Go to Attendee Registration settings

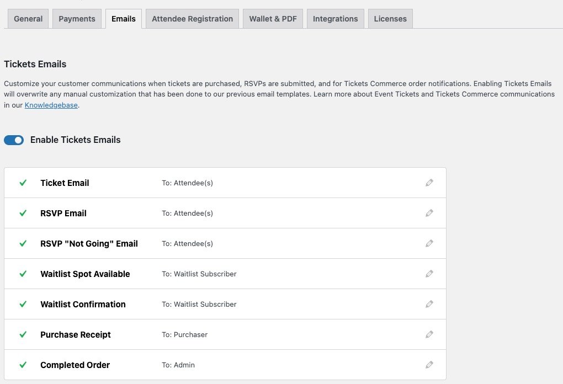192,18
